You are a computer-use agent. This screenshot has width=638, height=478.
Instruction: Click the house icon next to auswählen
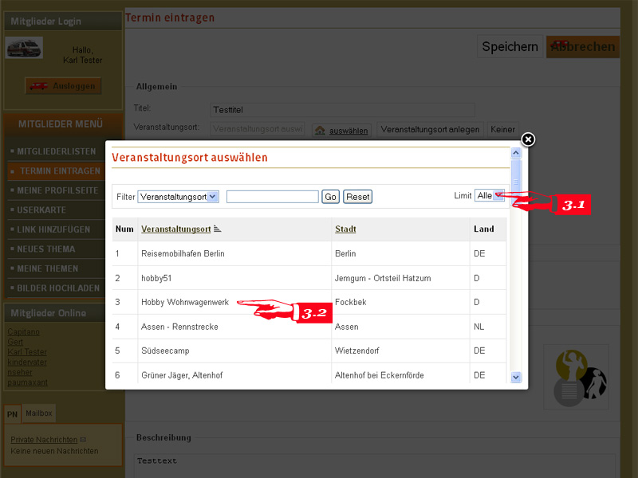319,130
